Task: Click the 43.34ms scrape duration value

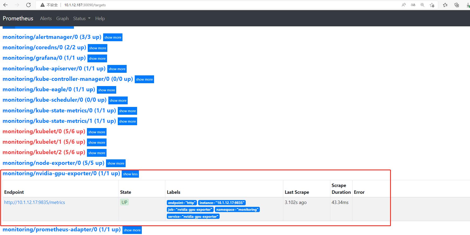Action: [340, 202]
